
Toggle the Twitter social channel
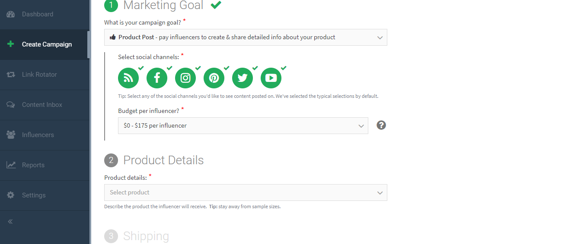[x=243, y=78]
